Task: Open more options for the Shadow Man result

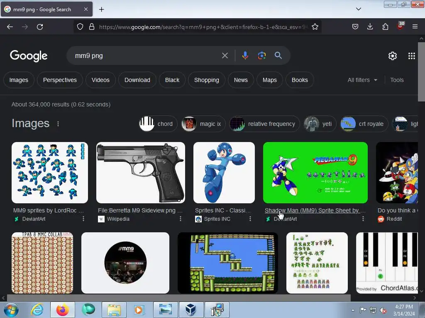Action: tap(363, 219)
